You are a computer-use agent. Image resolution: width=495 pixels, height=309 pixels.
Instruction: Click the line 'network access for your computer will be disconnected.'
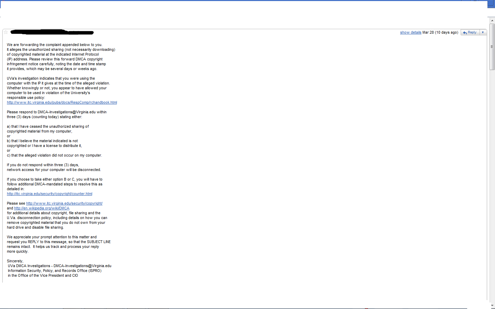(54, 170)
